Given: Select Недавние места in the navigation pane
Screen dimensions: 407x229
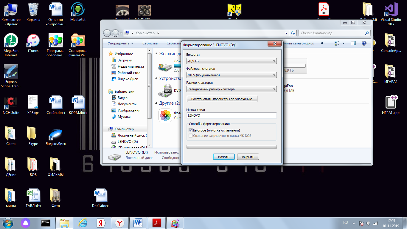Looking at the screenshot, I should [131, 66].
